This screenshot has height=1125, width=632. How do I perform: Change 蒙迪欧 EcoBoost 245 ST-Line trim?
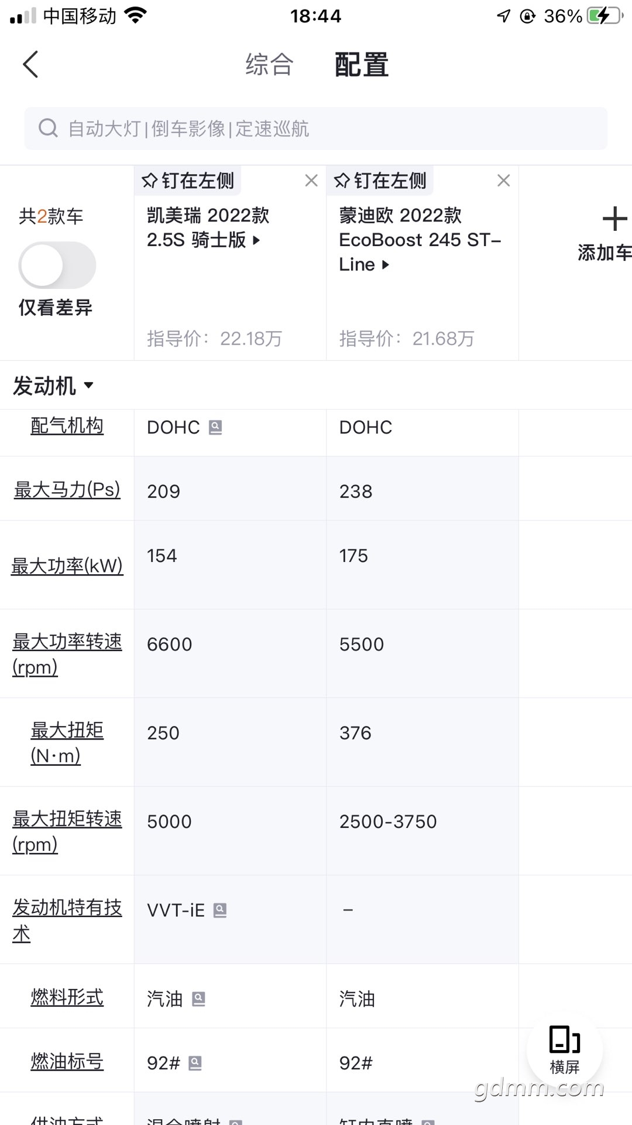(x=420, y=240)
